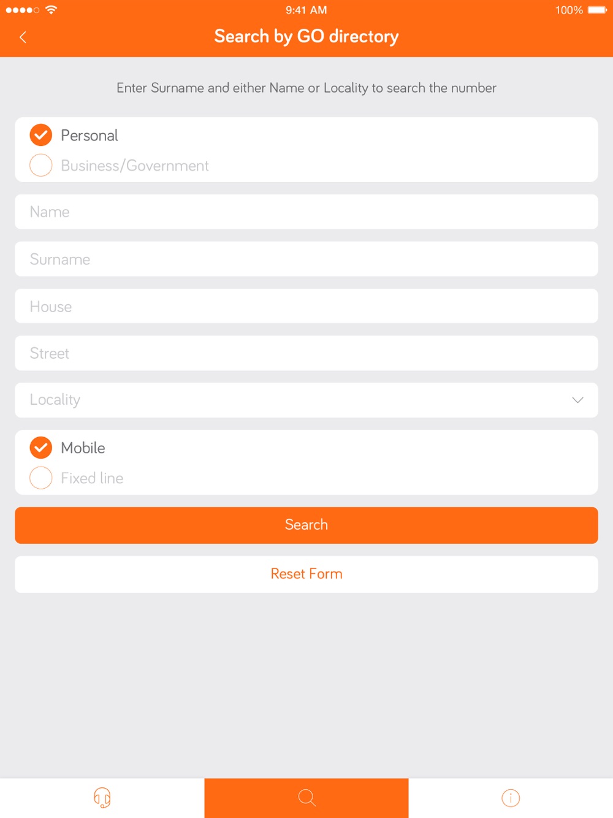Expand the Locality dropdown chevron

(577, 400)
